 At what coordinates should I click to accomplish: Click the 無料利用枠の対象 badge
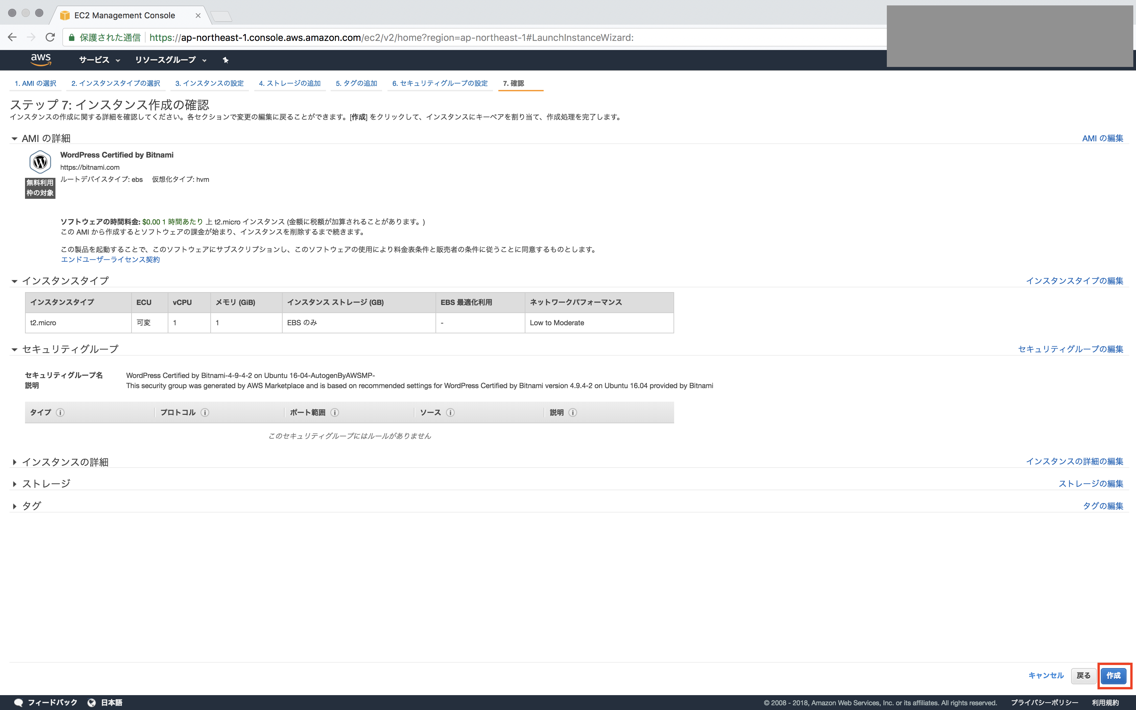click(x=40, y=188)
